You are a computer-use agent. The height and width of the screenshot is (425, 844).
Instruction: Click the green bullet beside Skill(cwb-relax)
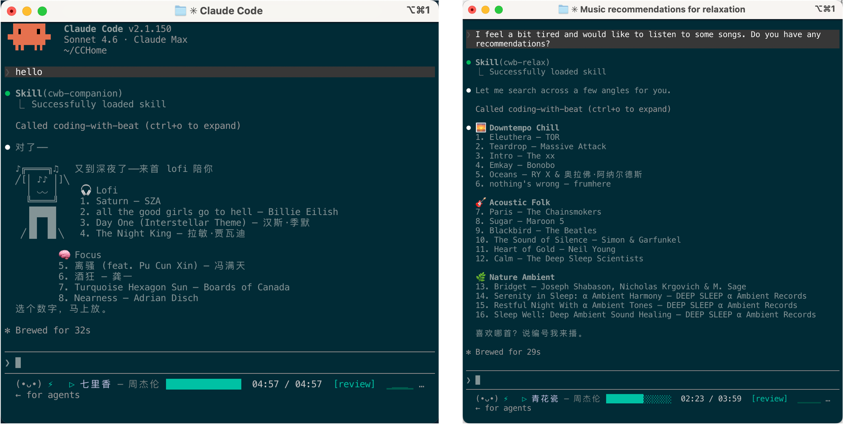click(468, 62)
